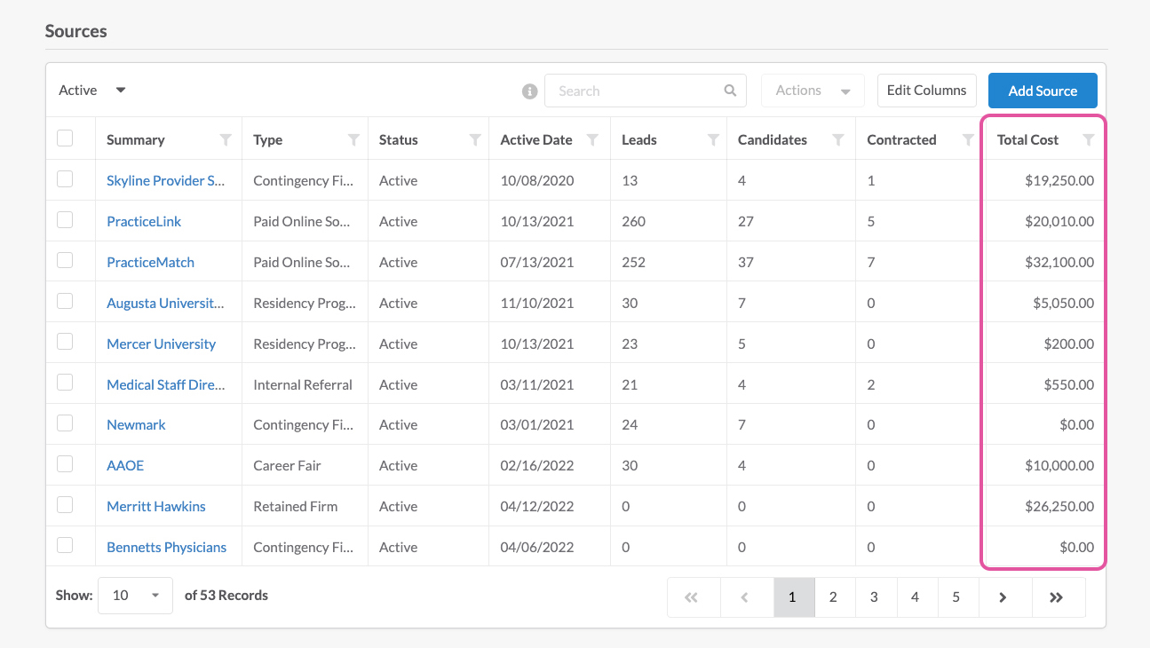
Task: Open the Bennetts Physicians source
Action: click(x=166, y=547)
